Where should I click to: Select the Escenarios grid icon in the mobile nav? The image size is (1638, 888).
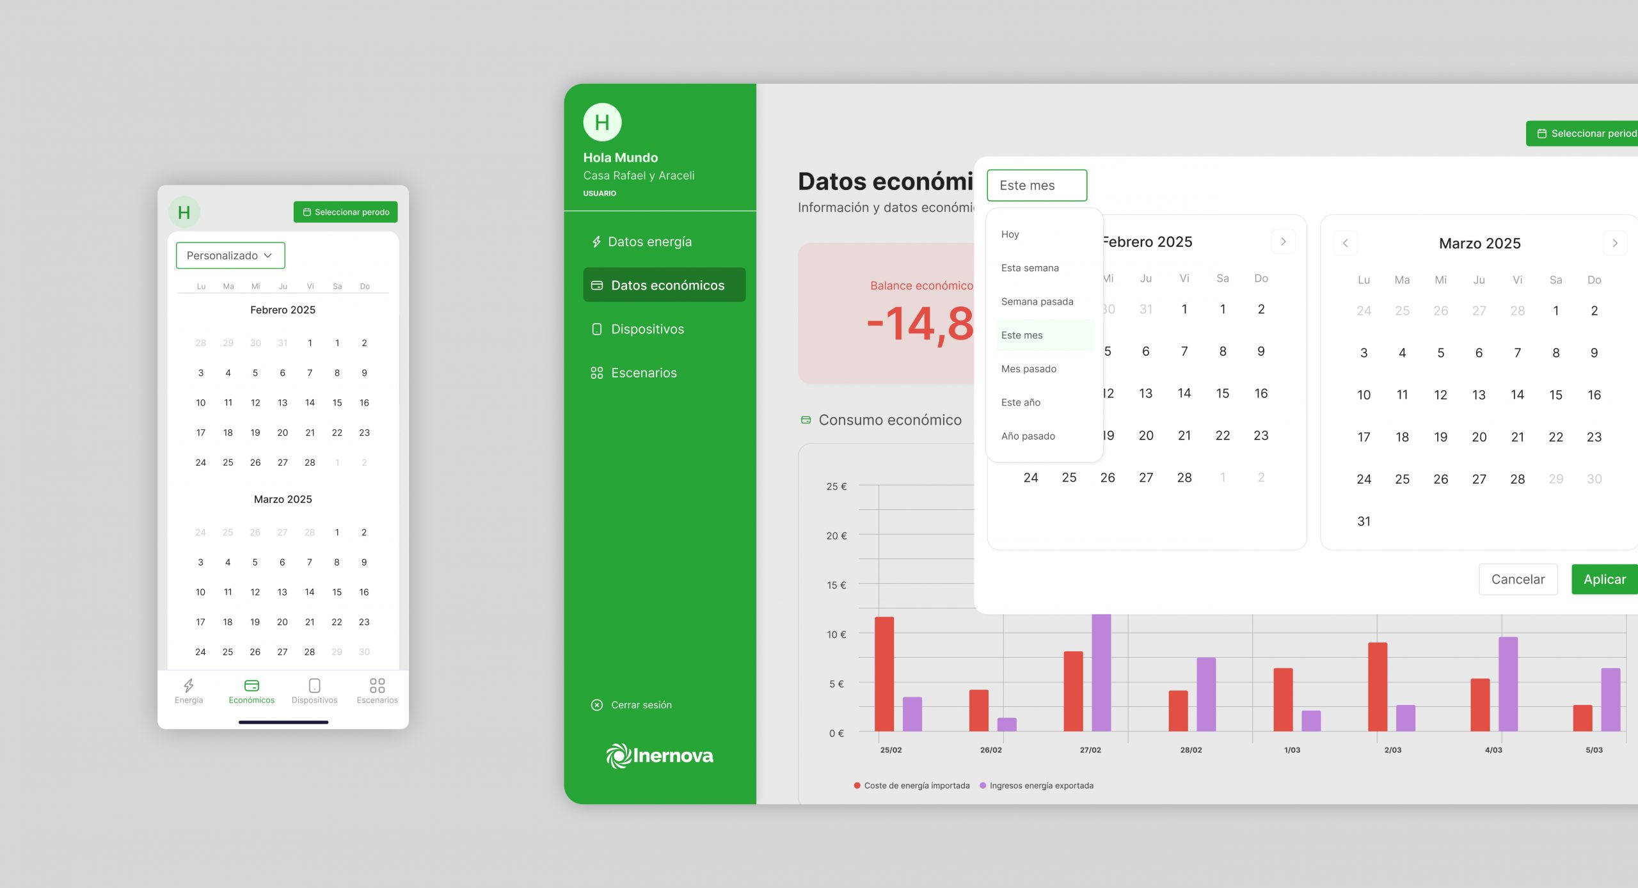pyautogui.click(x=377, y=686)
